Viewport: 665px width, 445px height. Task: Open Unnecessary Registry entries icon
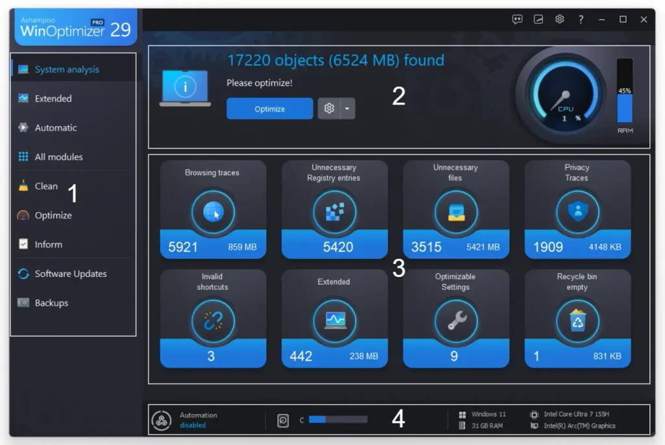coord(334,212)
